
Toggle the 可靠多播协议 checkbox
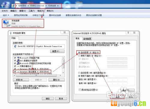15,66
